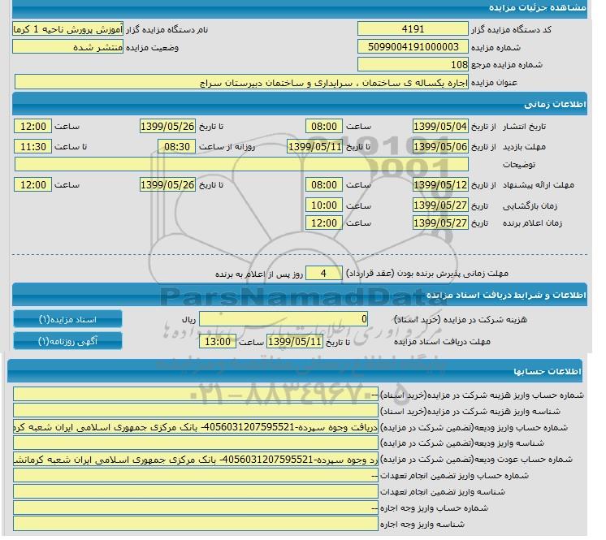
Task: Select the auction status field منتشر شده
Action: tap(68, 48)
